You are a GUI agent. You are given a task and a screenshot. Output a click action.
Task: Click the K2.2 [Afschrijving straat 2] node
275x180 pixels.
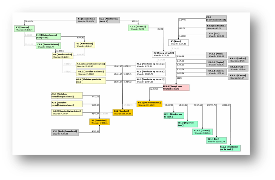[109, 20]
